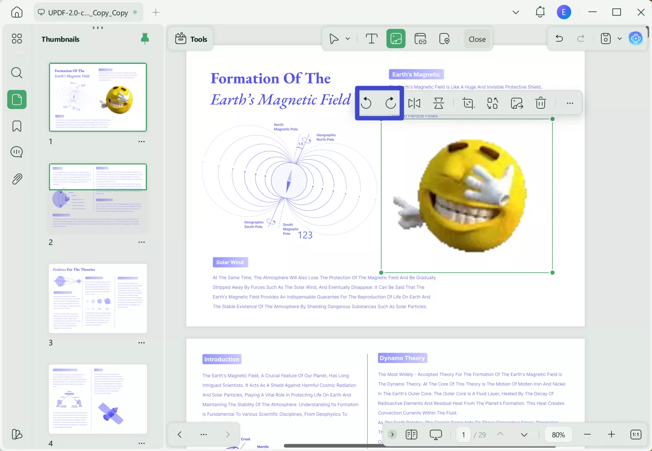Open the attachments paperclip panel
The height and width of the screenshot is (451, 652).
click(17, 179)
